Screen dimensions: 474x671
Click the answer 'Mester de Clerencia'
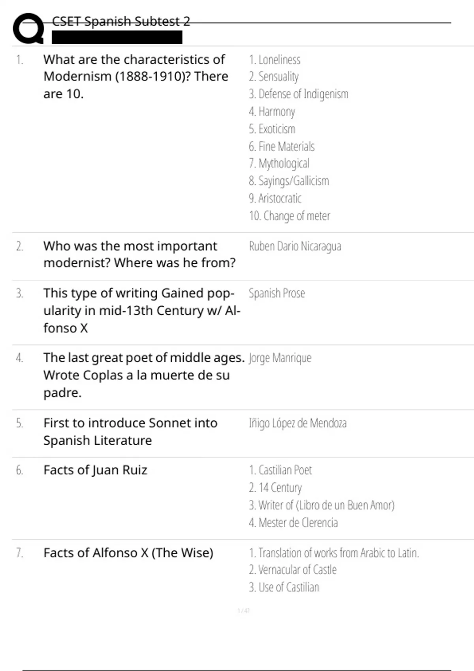tap(293, 523)
